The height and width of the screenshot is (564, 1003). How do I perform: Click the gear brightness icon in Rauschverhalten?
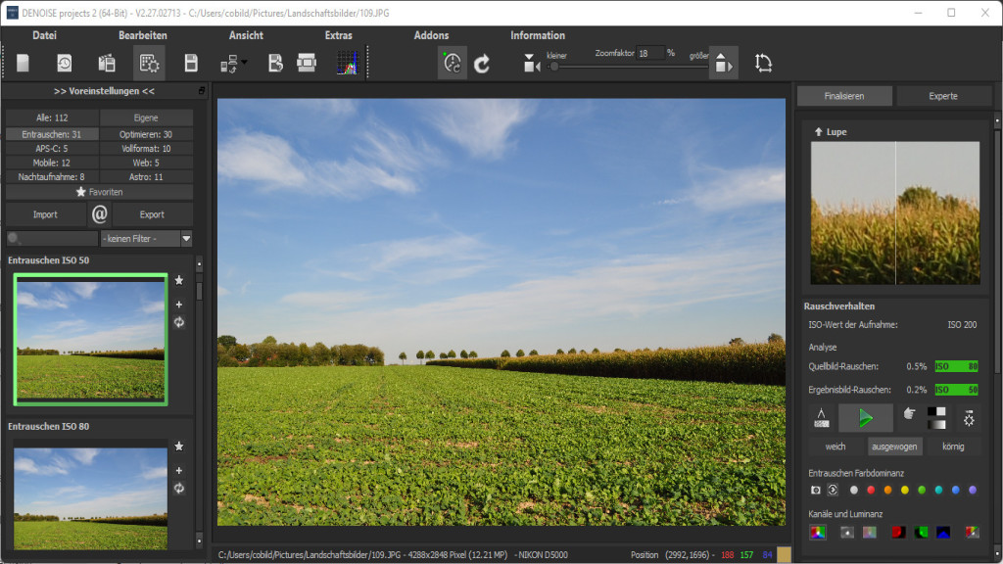(969, 417)
